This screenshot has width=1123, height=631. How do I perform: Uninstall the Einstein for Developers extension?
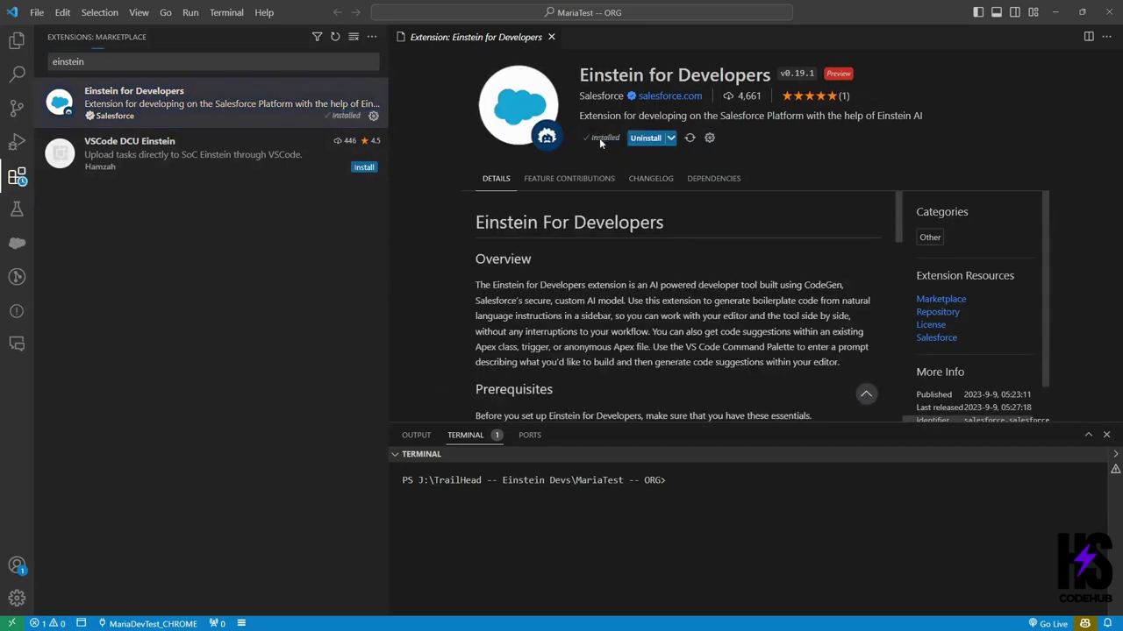(646, 138)
